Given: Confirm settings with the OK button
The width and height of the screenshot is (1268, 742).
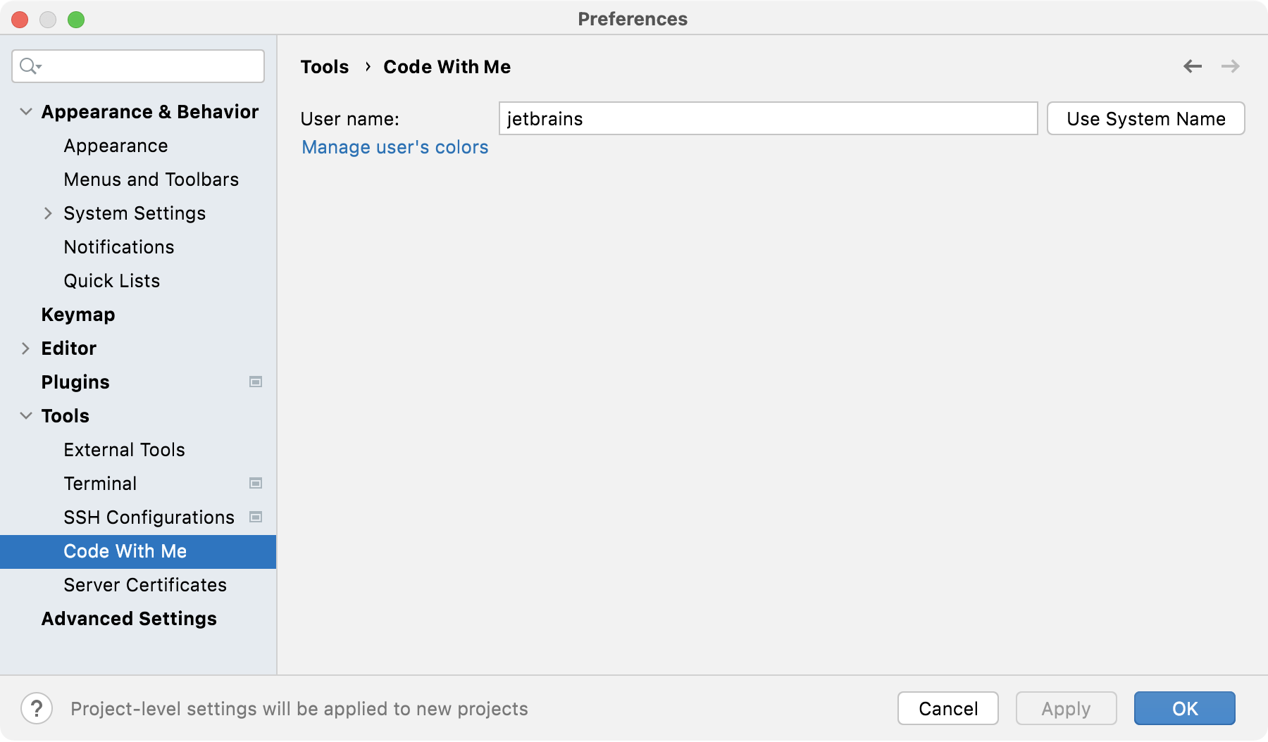Looking at the screenshot, I should click(1183, 708).
